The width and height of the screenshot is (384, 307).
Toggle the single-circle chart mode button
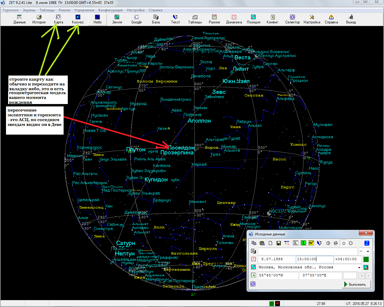tap(344, 243)
